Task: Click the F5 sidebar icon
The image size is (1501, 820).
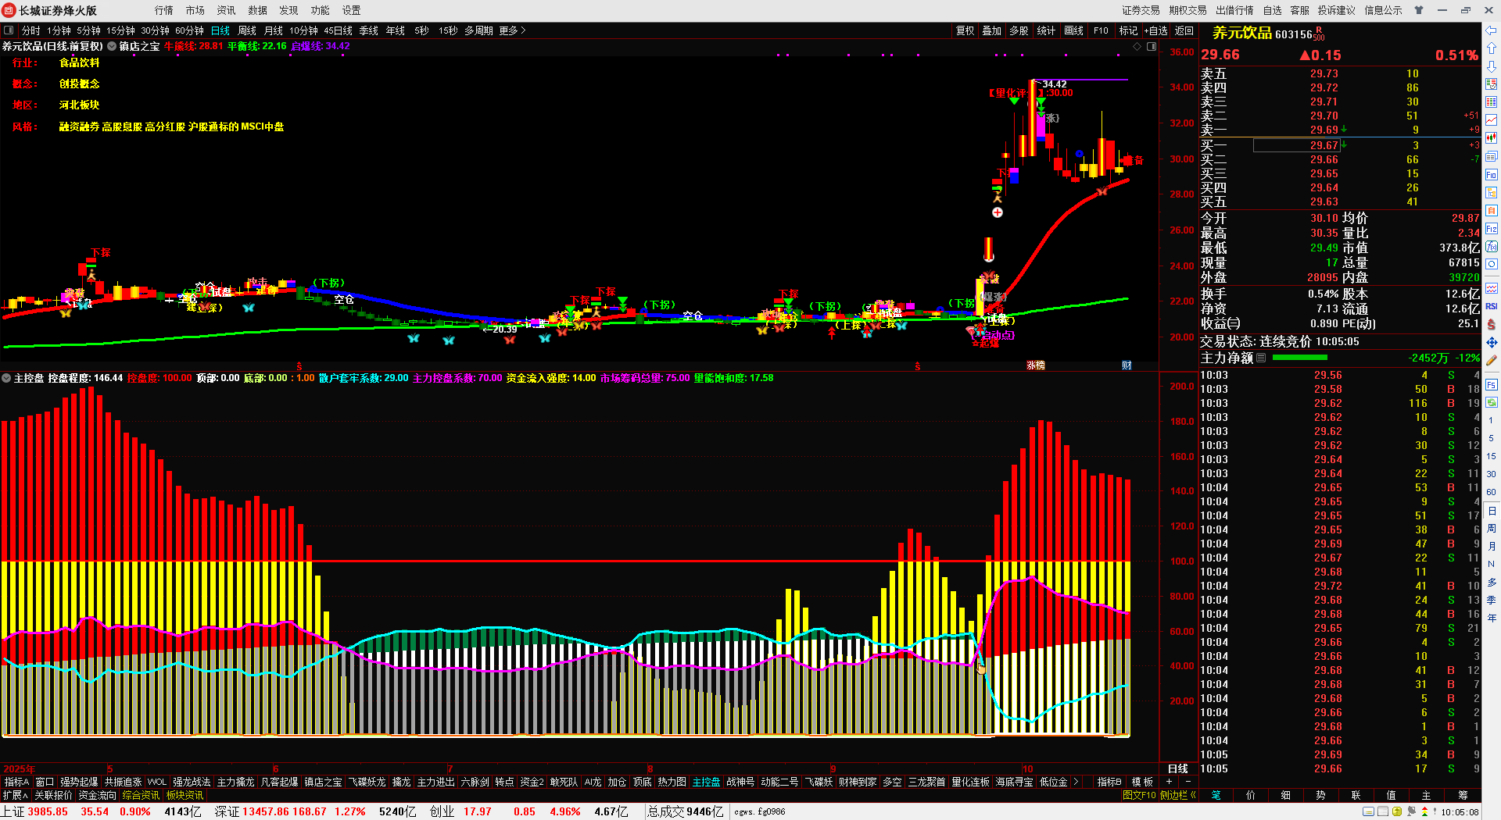Action: [1492, 384]
